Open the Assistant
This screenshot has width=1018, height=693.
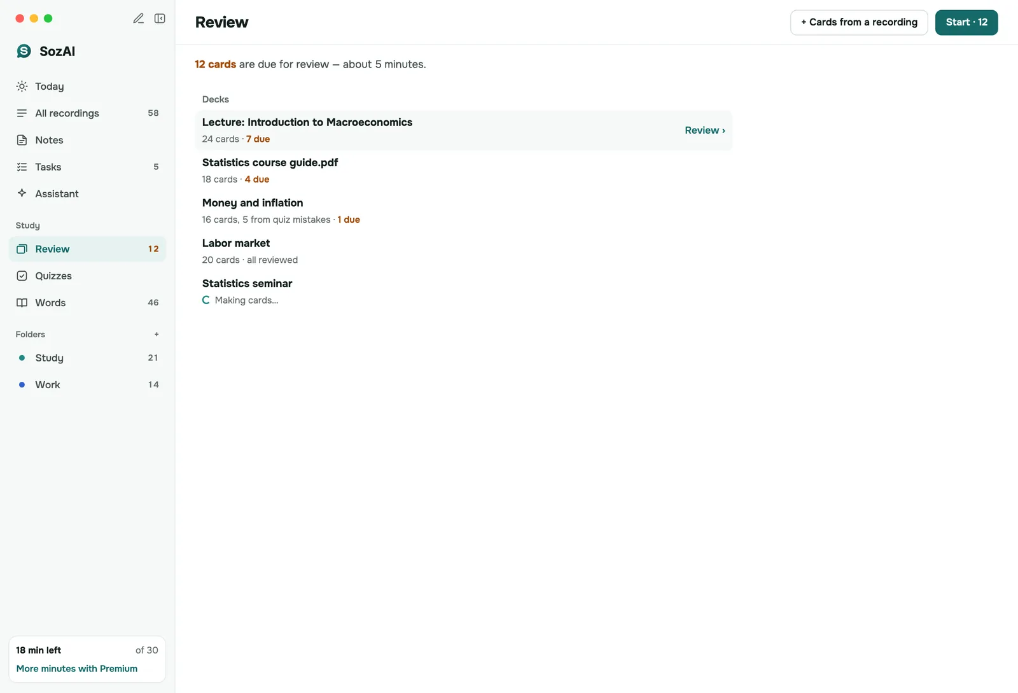point(87,193)
